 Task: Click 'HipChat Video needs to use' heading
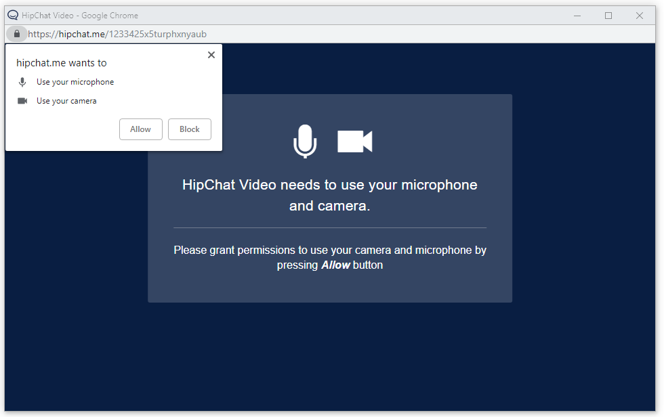330,195
